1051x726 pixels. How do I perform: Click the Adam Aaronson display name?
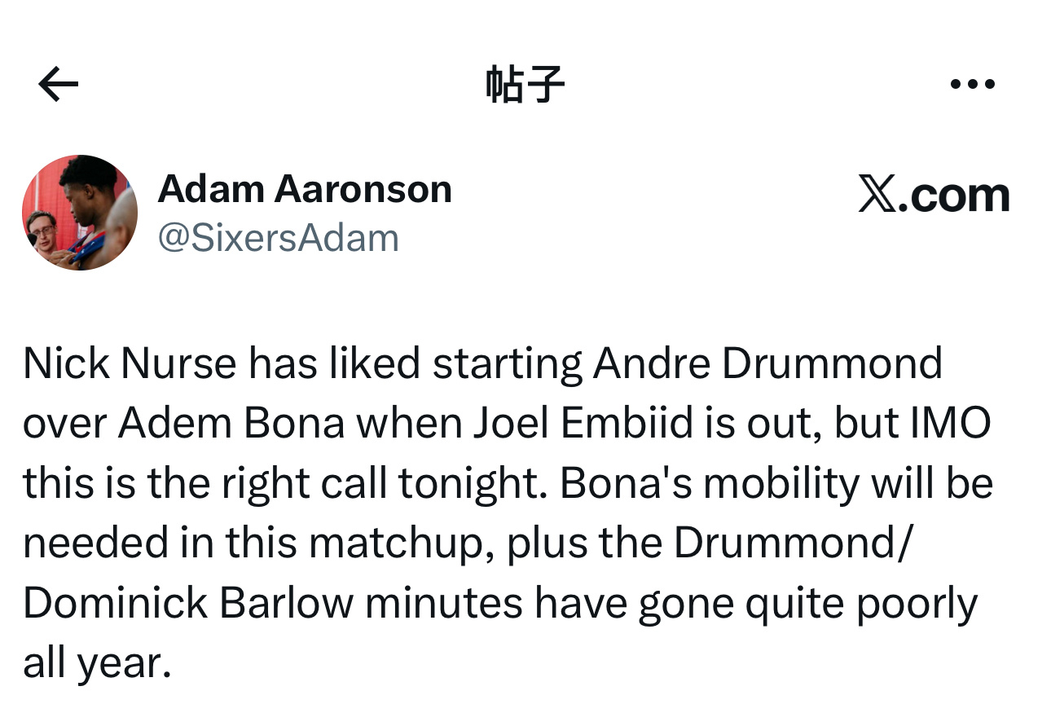pos(305,189)
